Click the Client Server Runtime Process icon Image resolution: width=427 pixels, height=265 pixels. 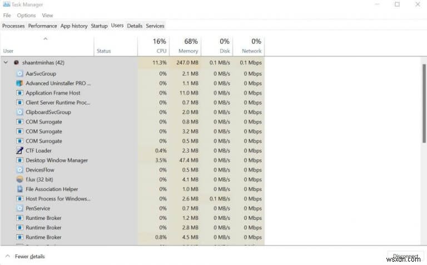19,102
